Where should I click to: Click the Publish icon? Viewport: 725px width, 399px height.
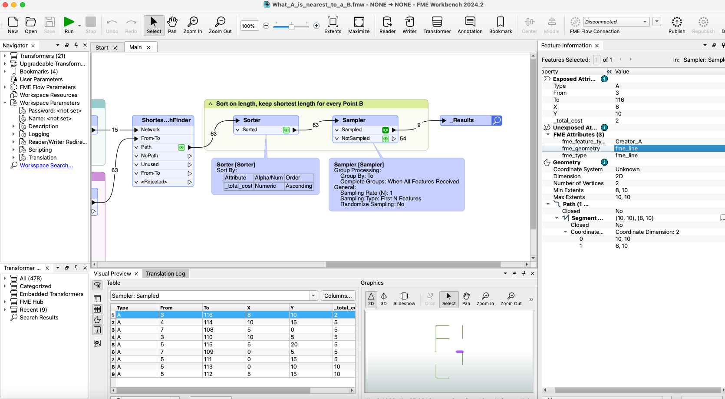pos(677,25)
